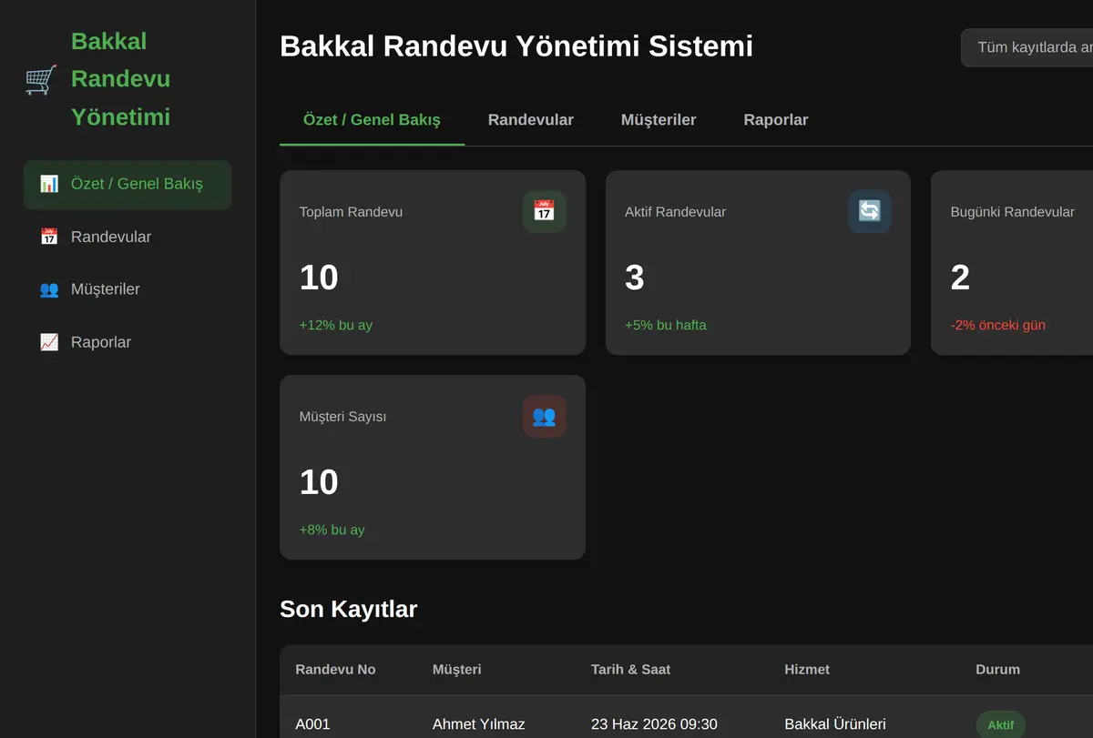
Task: Click the Müşteri Sayısı card label
Action: pos(343,417)
